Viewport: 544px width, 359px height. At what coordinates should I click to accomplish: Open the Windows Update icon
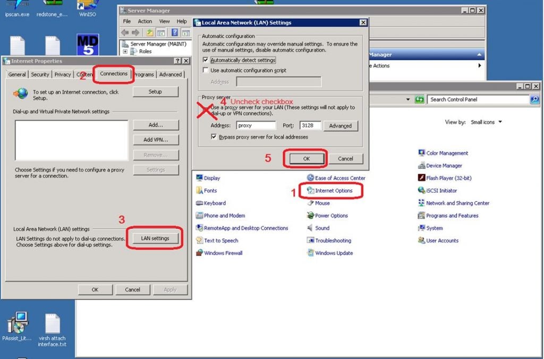tap(310, 253)
